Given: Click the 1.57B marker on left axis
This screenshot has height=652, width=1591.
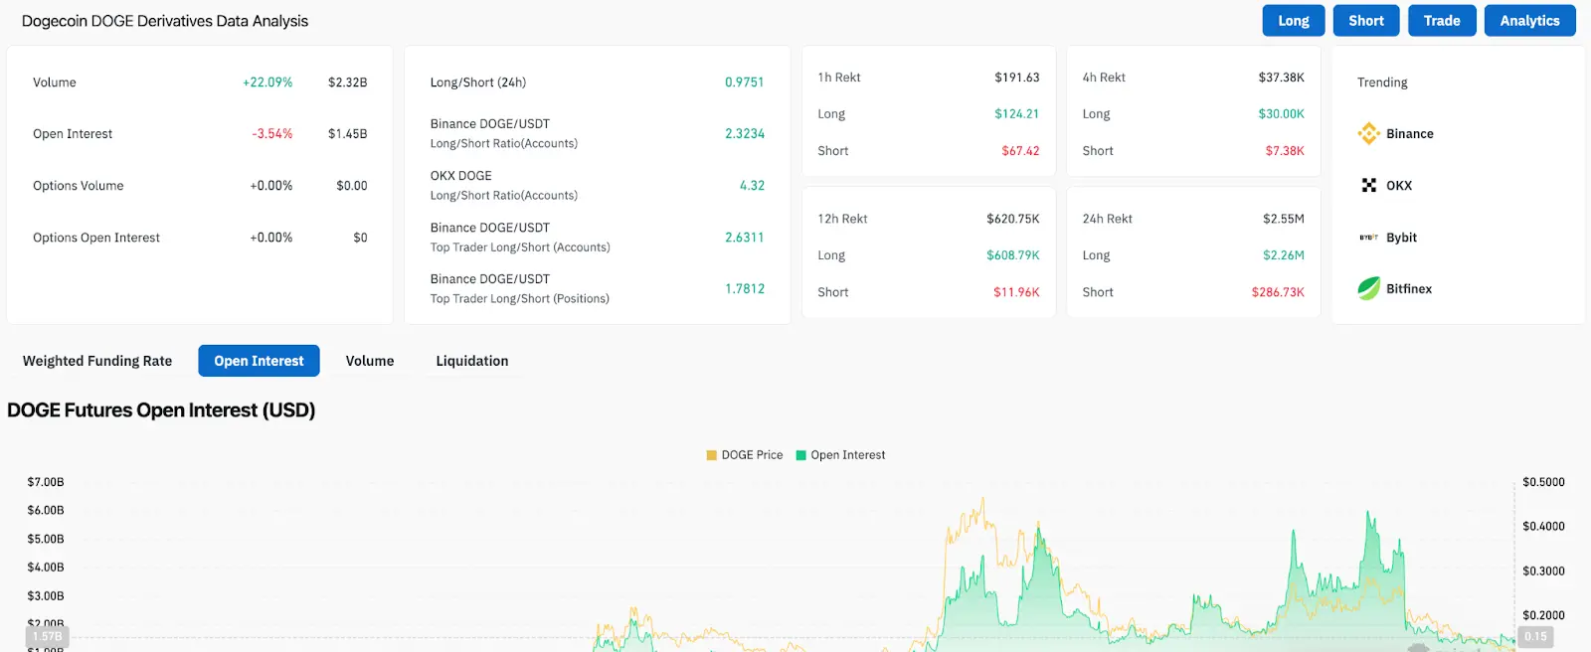Looking at the screenshot, I should tap(47, 636).
